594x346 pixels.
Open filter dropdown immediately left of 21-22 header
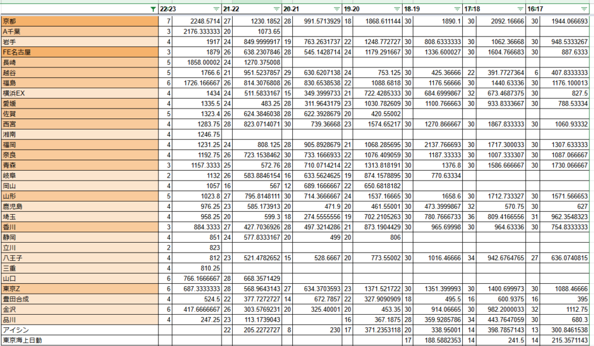(x=216, y=9)
